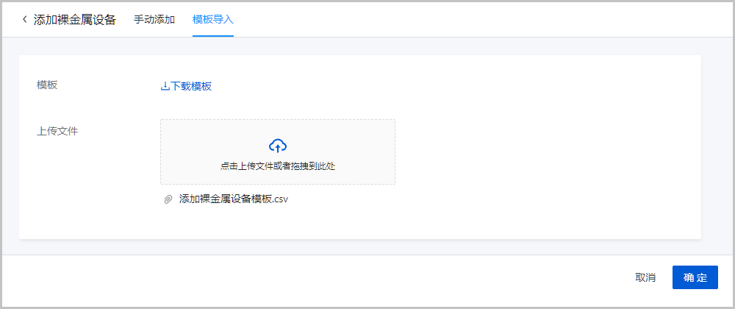Click empty footer area left of 取消
Viewport: 735px width, 309px height.
(x=367, y=277)
